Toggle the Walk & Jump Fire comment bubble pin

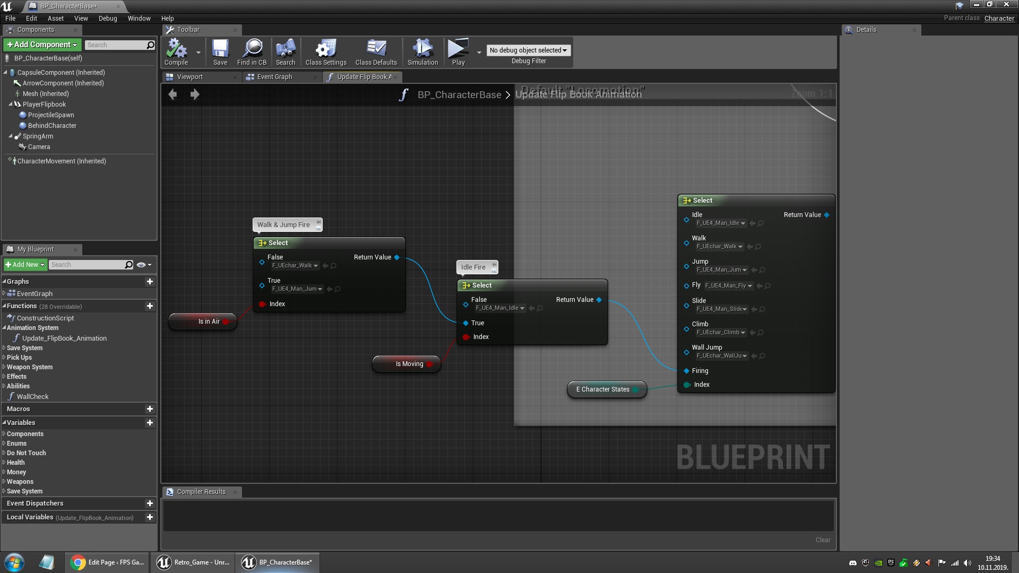318,223
